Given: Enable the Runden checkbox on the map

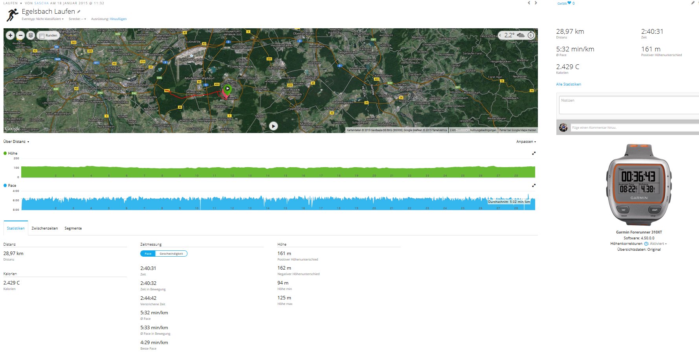Looking at the screenshot, I should tap(42, 36).
